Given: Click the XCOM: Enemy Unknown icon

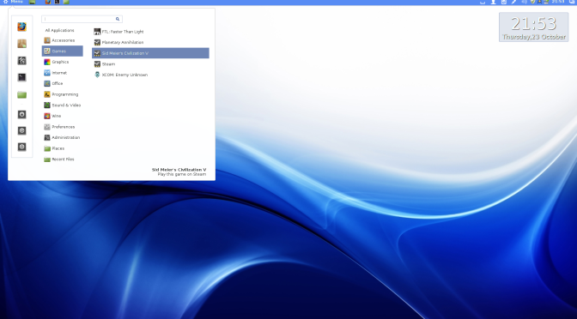Looking at the screenshot, I should [97, 75].
